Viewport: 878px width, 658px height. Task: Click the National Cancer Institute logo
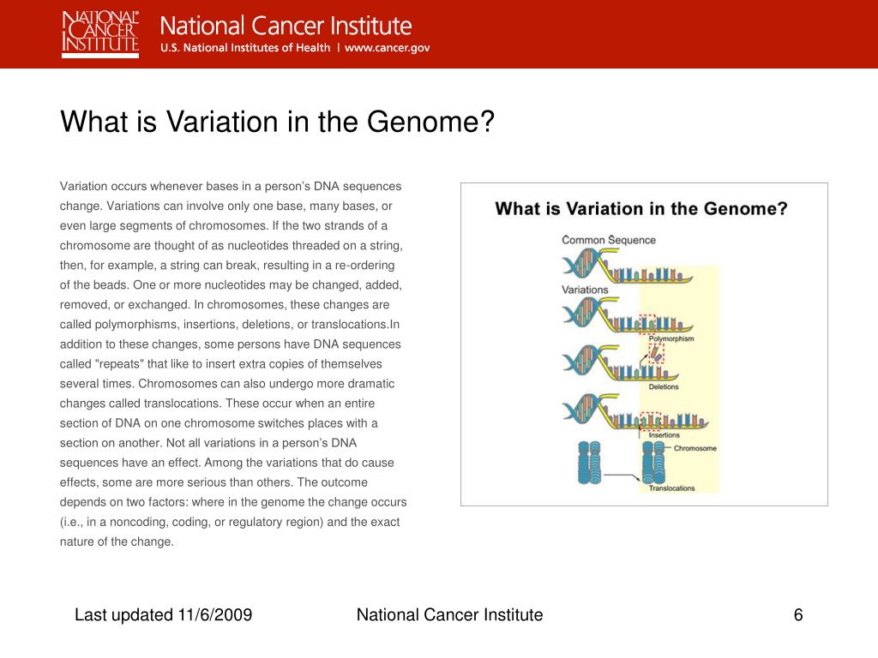tap(100, 33)
